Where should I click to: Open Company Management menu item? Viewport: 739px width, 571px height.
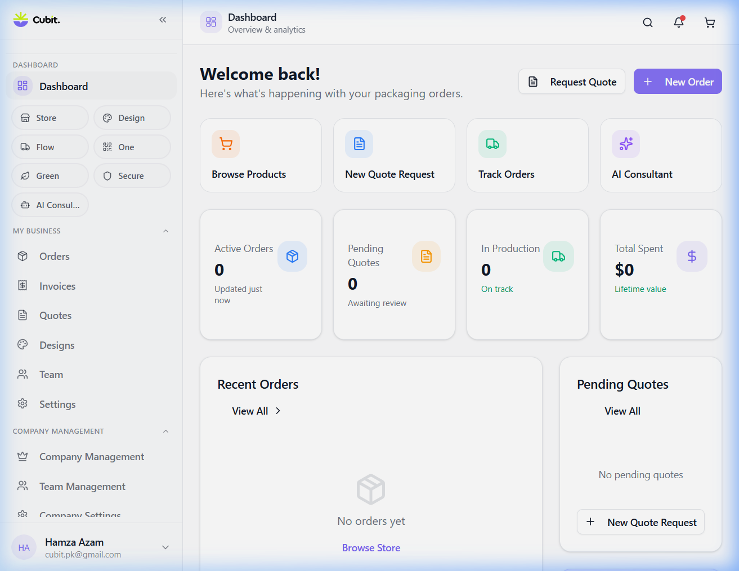coord(92,456)
